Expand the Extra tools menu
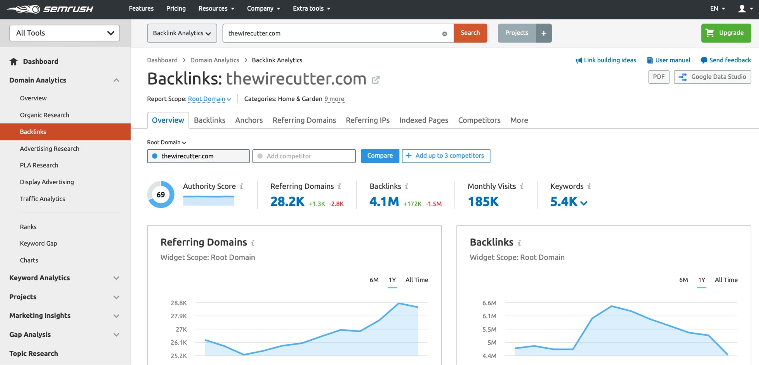This screenshot has width=759, height=365. pyautogui.click(x=311, y=8)
